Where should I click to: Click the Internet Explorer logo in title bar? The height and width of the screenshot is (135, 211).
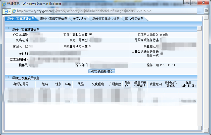point(4,4)
